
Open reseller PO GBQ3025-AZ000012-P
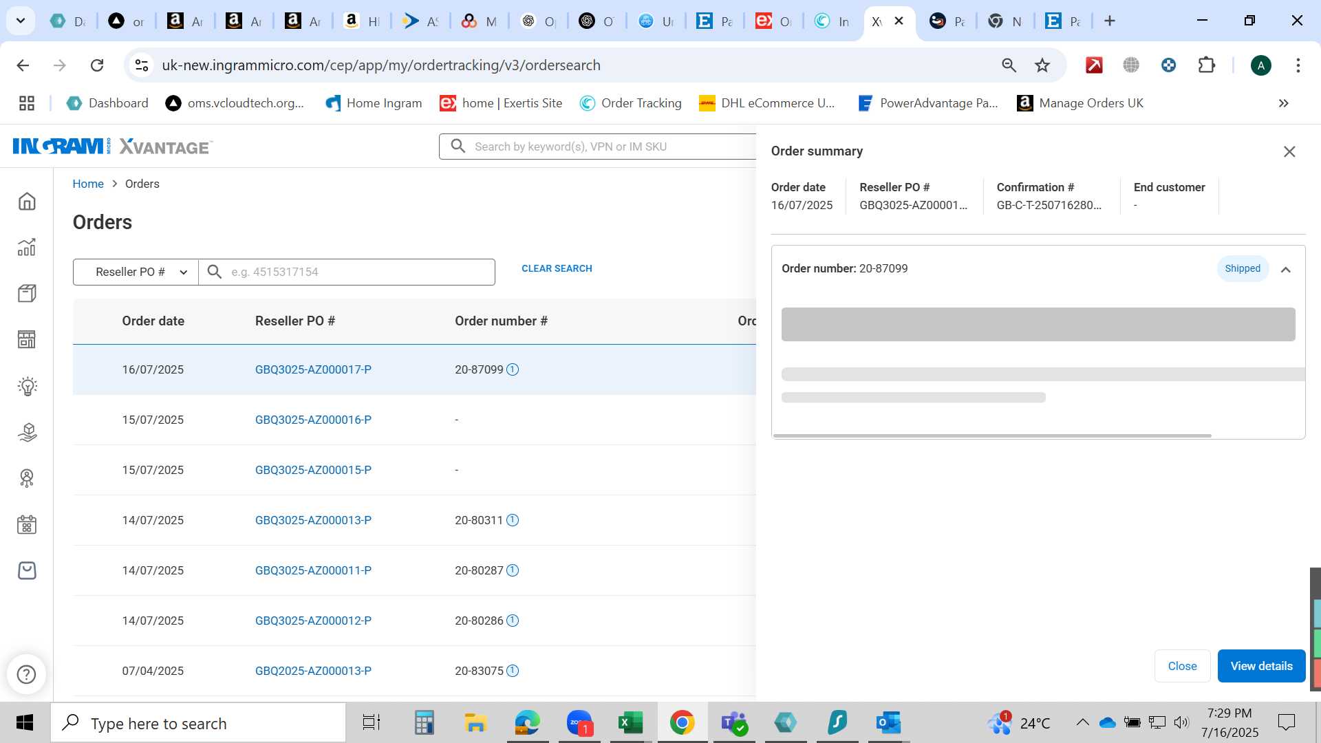pos(313,621)
